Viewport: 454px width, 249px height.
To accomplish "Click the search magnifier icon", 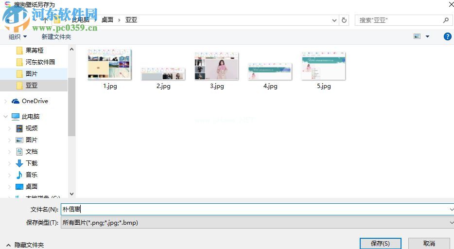I will (x=446, y=20).
